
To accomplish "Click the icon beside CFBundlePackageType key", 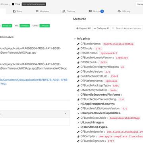I will click(78, 85).
